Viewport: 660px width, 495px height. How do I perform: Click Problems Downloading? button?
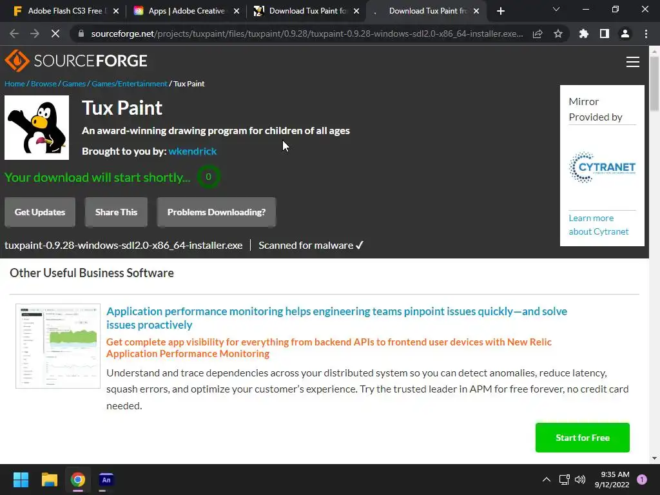(217, 212)
